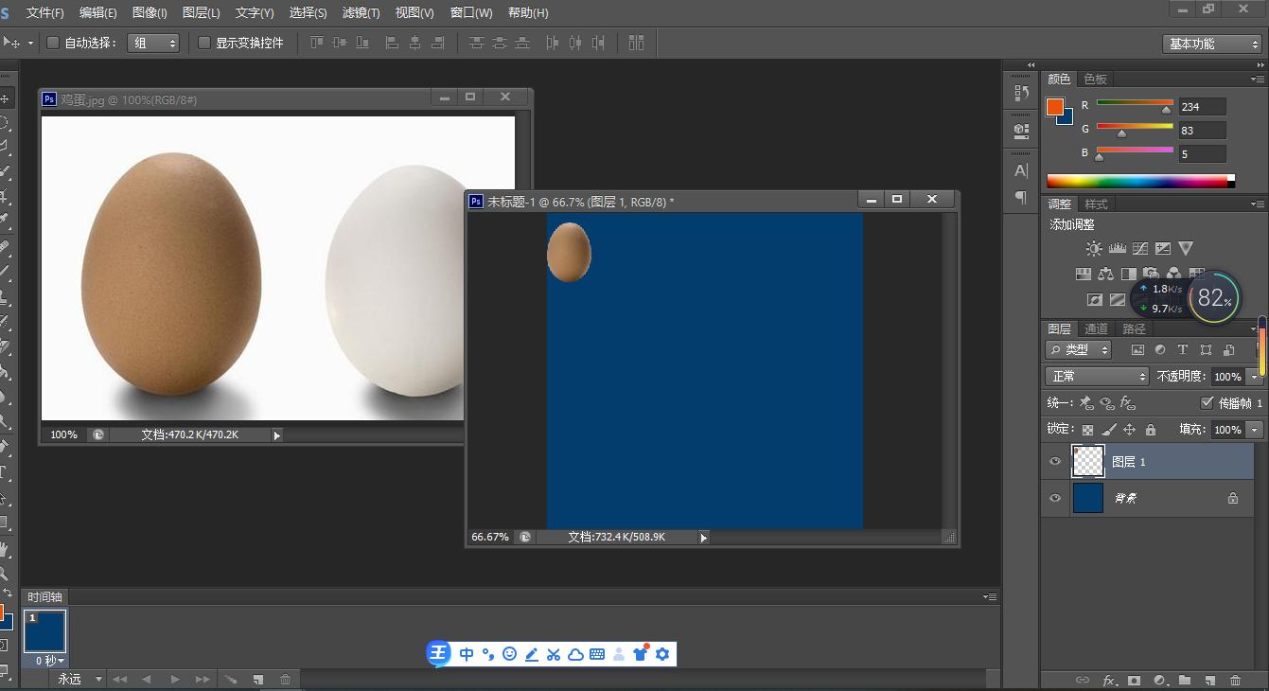Open the 3D panel icon
Image resolution: width=1269 pixels, height=691 pixels.
(1021, 131)
